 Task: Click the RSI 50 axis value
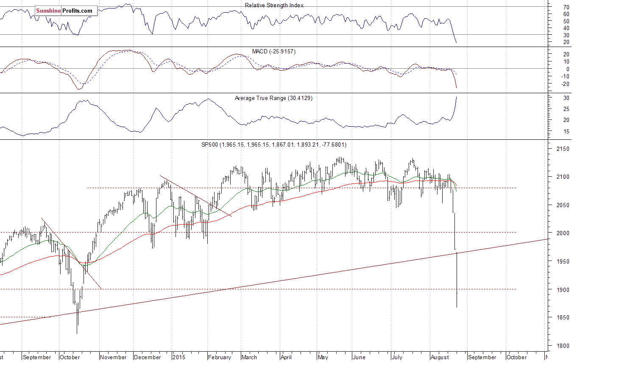tap(566, 22)
